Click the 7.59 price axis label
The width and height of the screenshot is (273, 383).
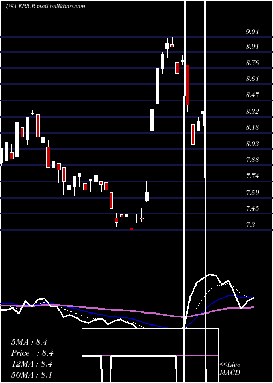(252, 192)
